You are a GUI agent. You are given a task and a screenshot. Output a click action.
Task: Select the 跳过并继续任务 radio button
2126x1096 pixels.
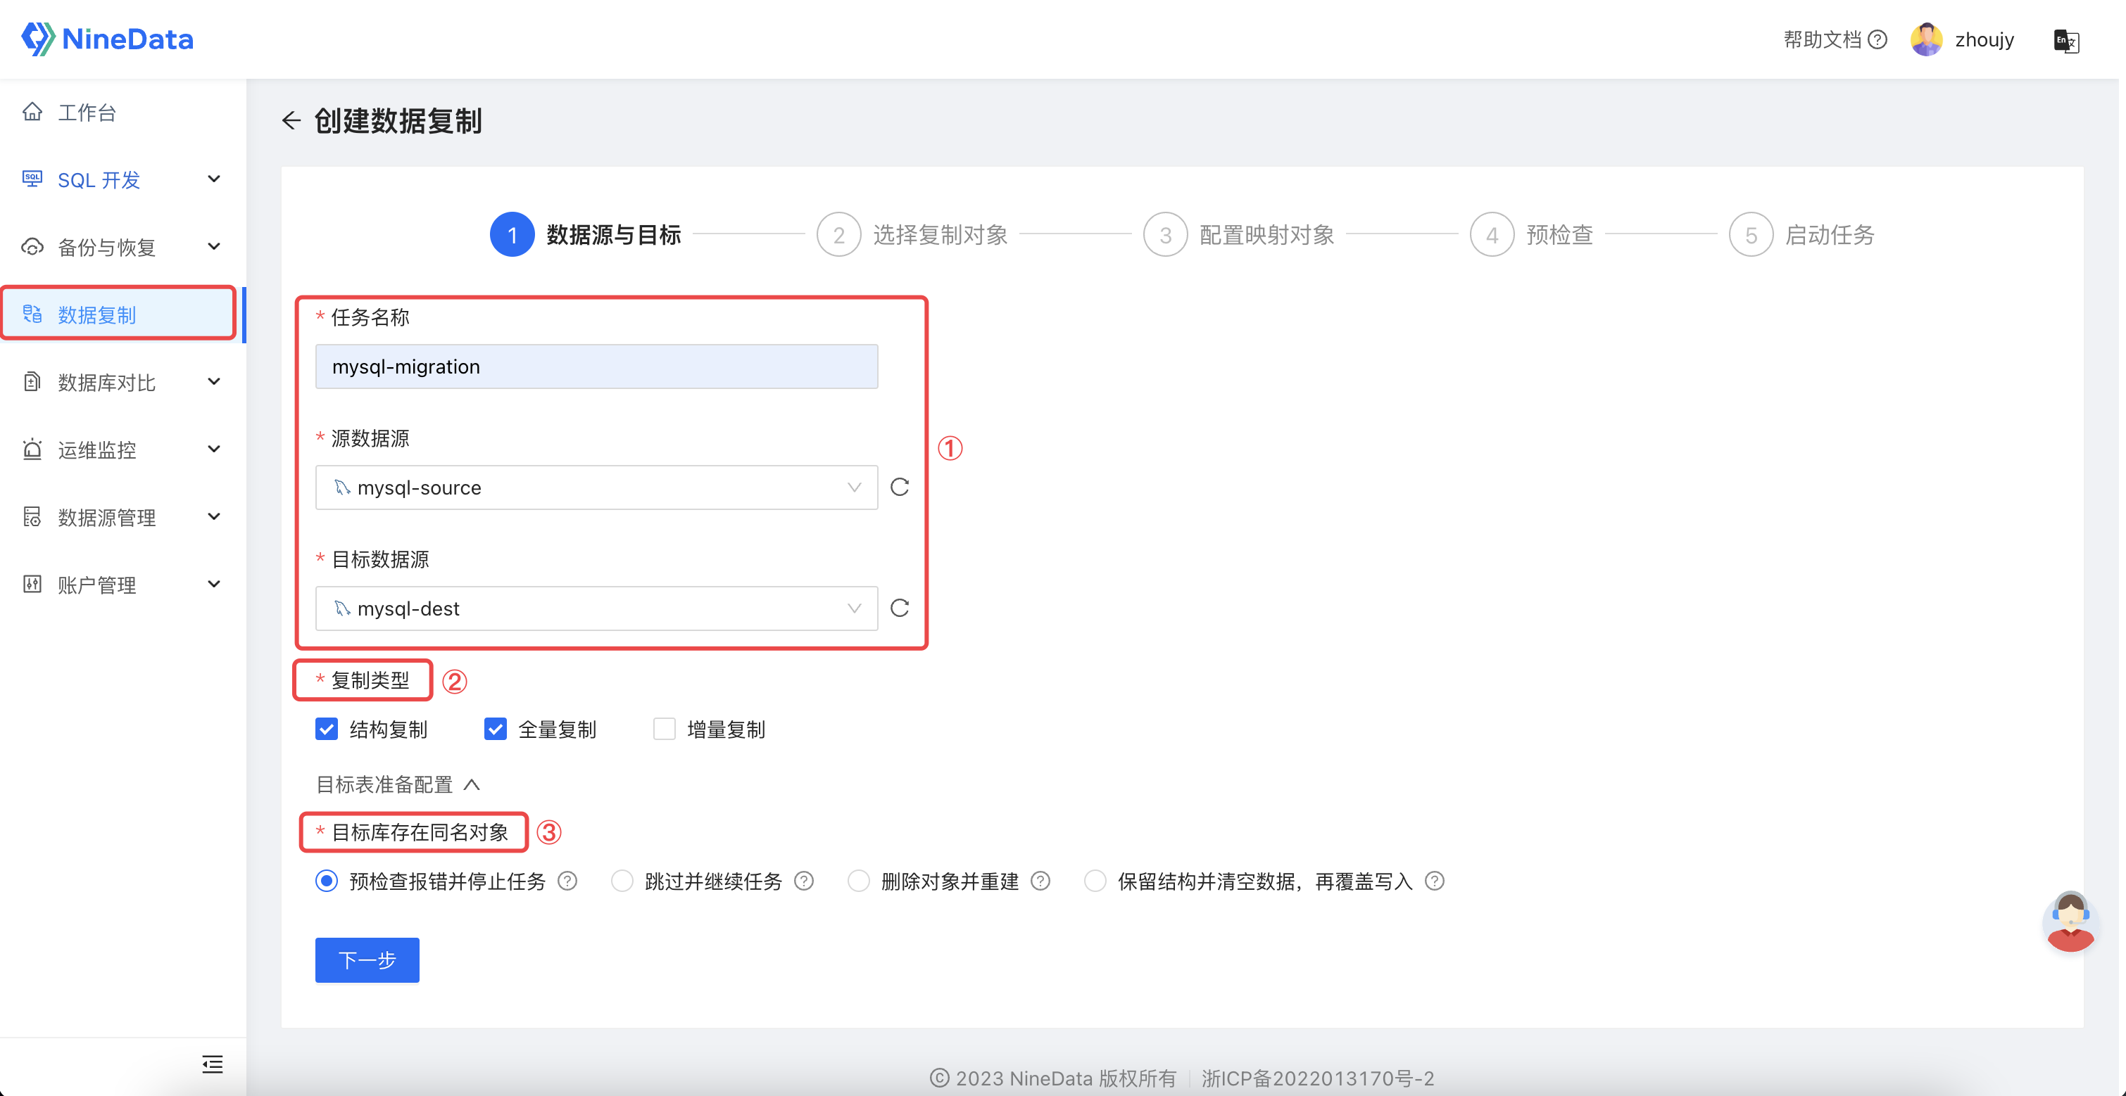622,881
